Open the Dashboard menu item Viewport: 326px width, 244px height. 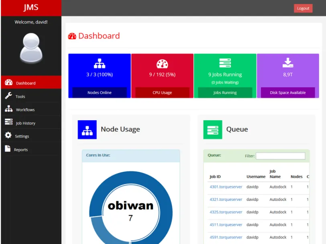[31, 83]
